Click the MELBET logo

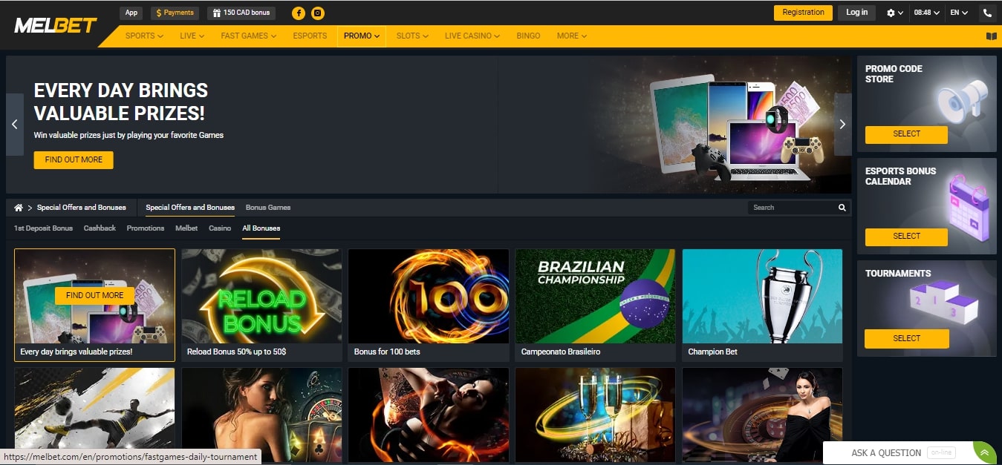click(56, 26)
